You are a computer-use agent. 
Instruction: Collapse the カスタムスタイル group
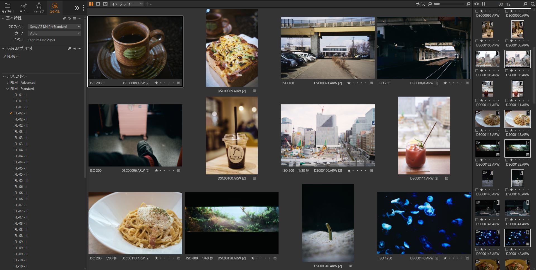(x=4, y=76)
